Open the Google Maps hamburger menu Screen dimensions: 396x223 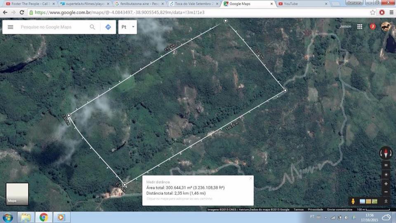click(10, 27)
